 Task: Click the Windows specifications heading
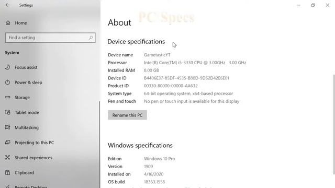coord(140,145)
